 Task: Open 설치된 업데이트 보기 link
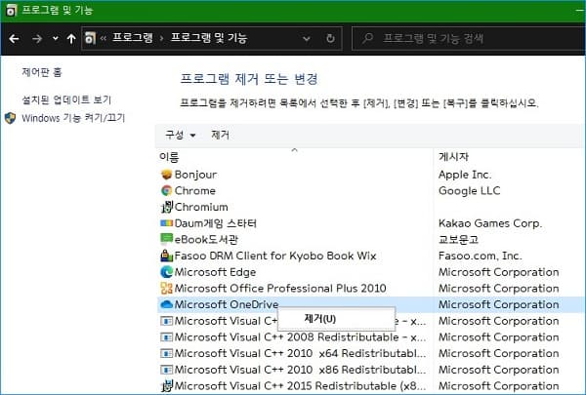66,99
